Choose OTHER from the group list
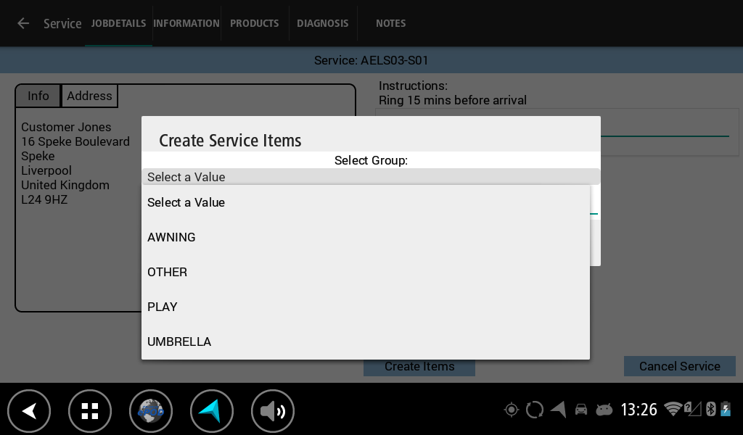743x435 pixels. click(x=366, y=272)
